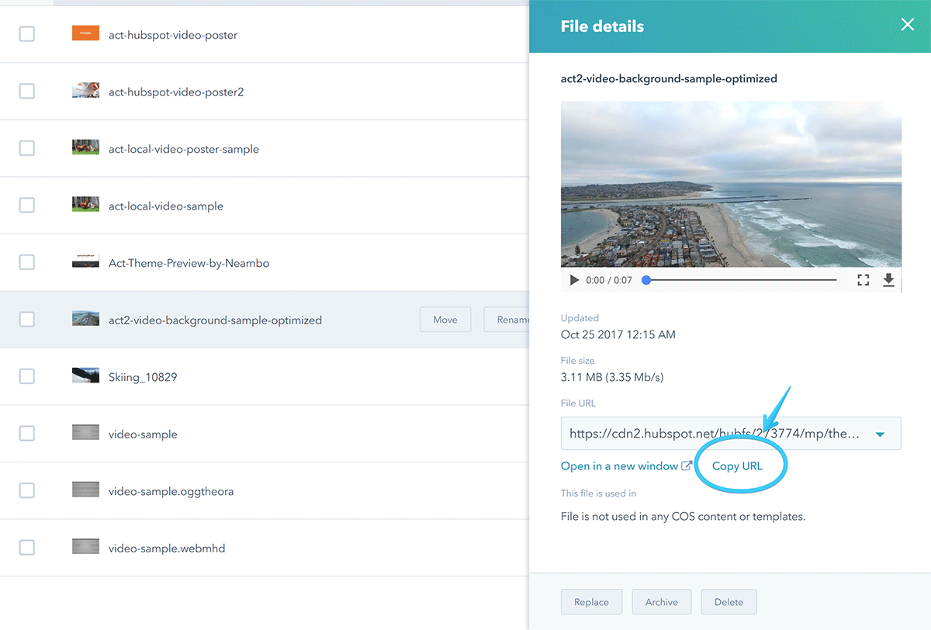Screen dimensions: 931x630
Task: Click the external link icon beside Open in a new window
Action: tap(687, 466)
